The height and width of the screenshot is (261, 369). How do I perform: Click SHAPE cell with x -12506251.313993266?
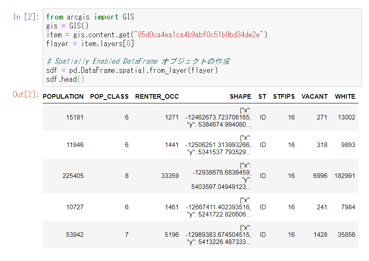coord(218,145)
